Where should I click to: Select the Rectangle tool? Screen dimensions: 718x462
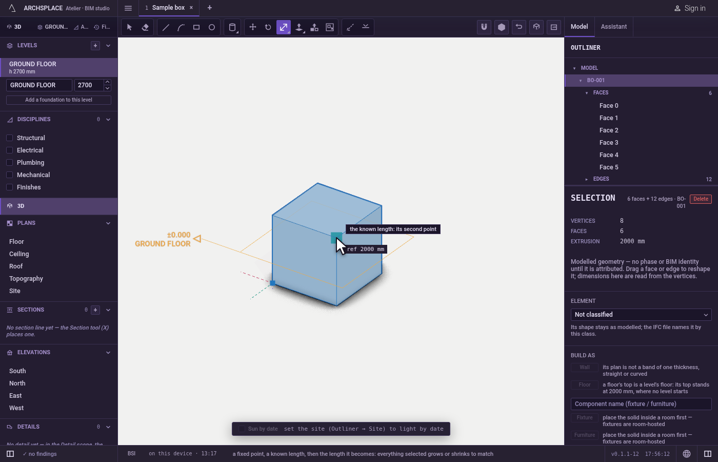[x=196, y=27]
